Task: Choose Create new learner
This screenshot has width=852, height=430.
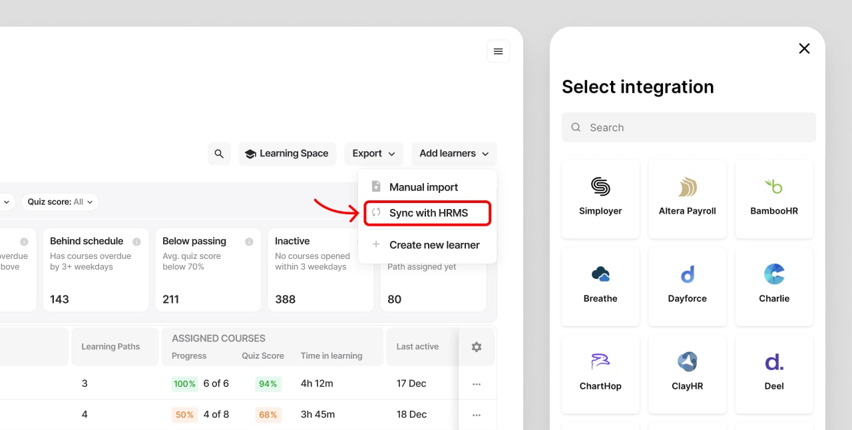Action: pyautogui.click(x=427, y=245)
